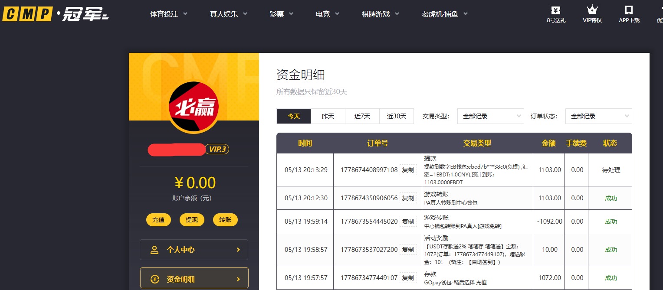This screenshot has width=663, height=290.
Task: Expand the 老虎机·捕鱼 menu
Action: (x=445, y=14)
